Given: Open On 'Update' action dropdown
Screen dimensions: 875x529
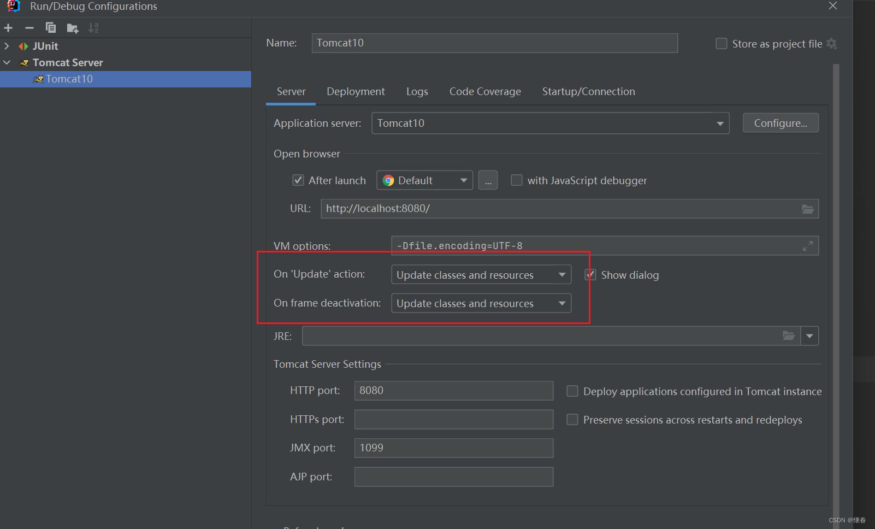Looking at the screenshot, I should pos(481,274).
